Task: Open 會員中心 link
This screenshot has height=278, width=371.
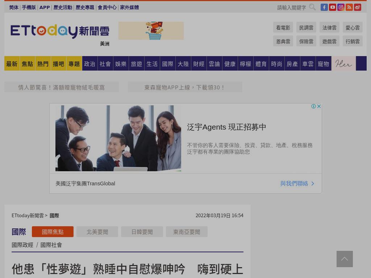Action: point(107,8)
